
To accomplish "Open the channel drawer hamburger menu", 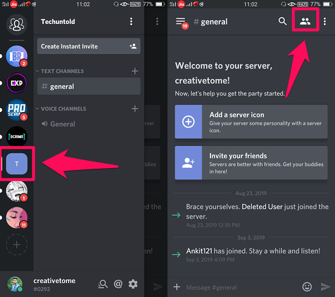I will tap(180, 22).
